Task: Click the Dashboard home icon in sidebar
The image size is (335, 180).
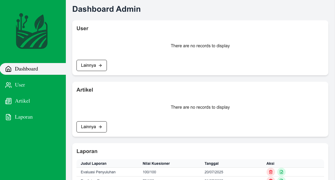Action: click(9, 69)
